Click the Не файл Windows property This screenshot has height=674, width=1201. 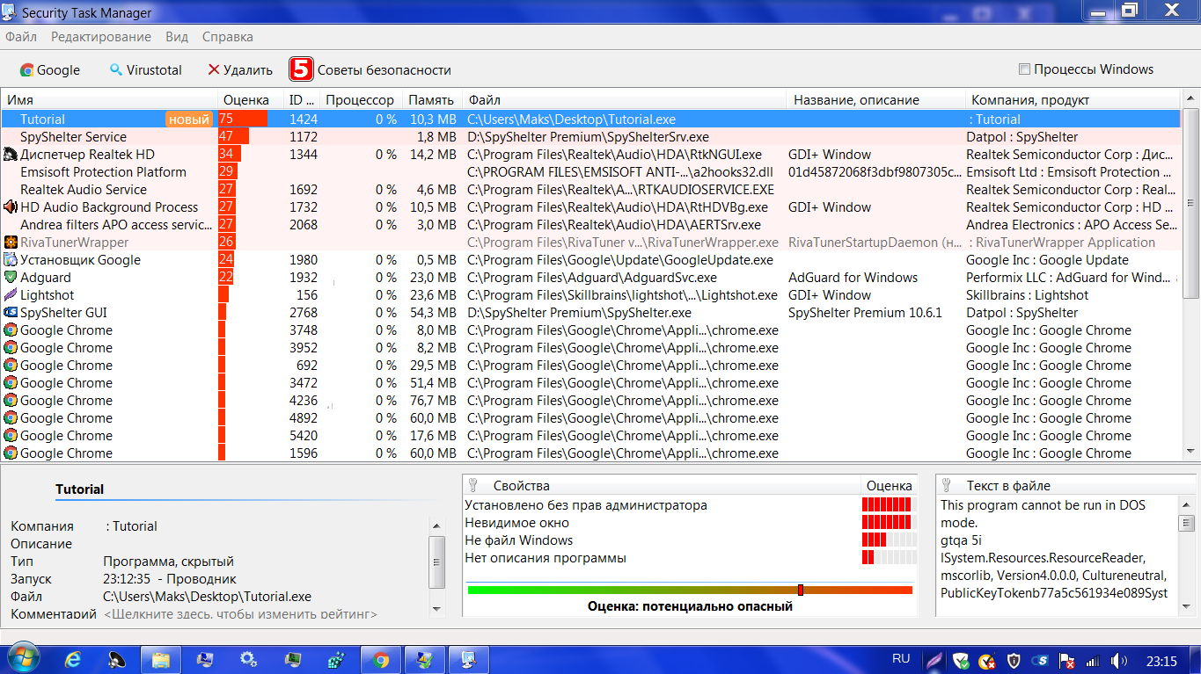tap(518, 540)
